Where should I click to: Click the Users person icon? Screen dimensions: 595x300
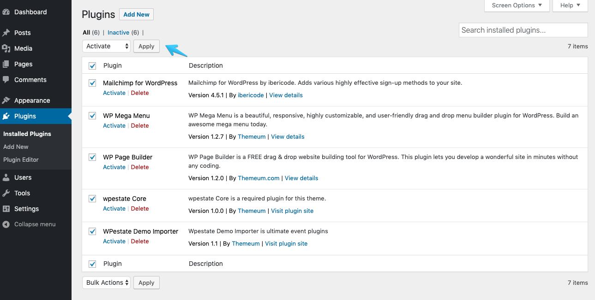click(6, 177)
